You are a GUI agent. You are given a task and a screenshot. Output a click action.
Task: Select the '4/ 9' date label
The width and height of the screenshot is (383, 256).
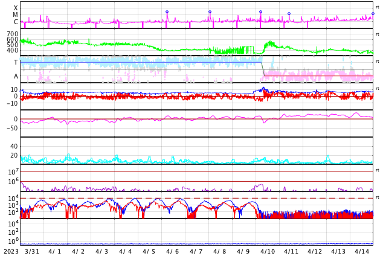coord(243,251)
